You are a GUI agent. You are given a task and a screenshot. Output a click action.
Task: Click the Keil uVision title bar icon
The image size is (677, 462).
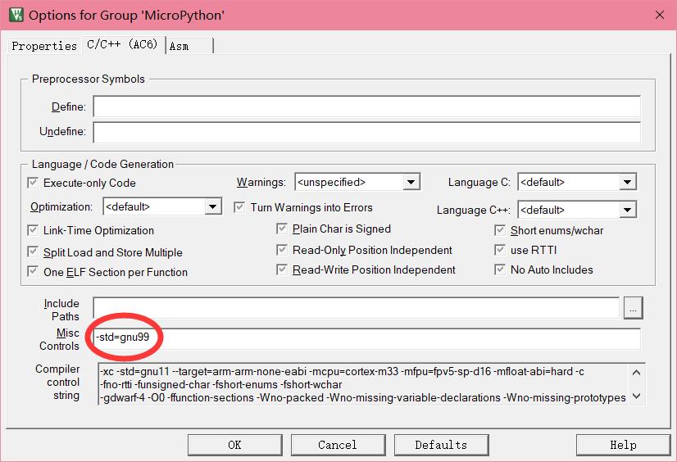tap(14, 15)
